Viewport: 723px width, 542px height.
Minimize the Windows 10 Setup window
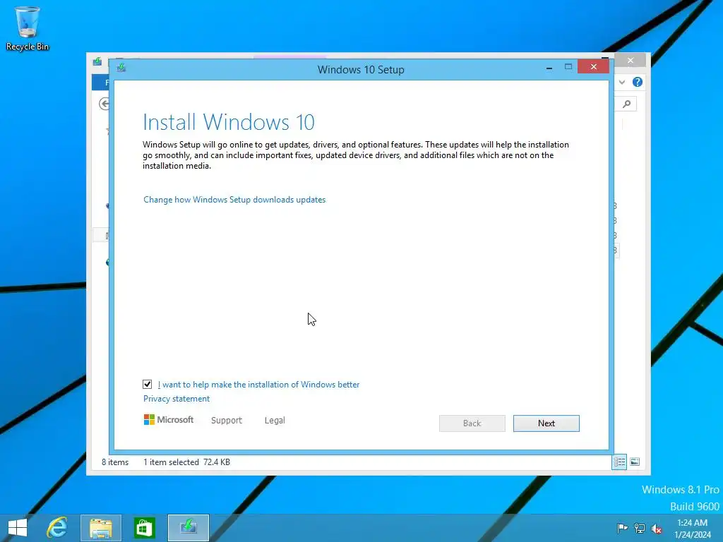pyautogui.click(x=549, y=68)
